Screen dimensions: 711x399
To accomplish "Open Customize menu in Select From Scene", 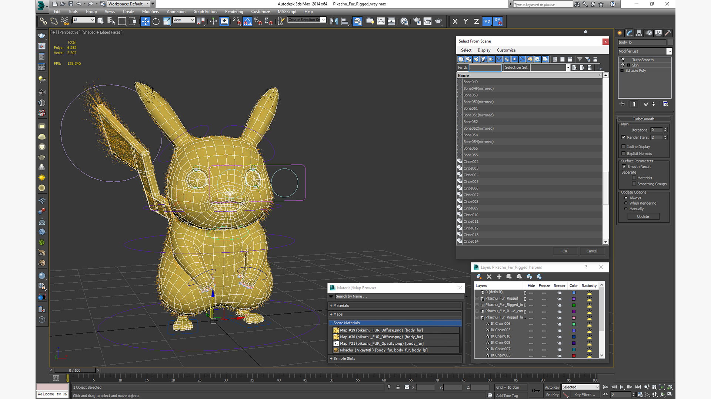I will (506, 50).
